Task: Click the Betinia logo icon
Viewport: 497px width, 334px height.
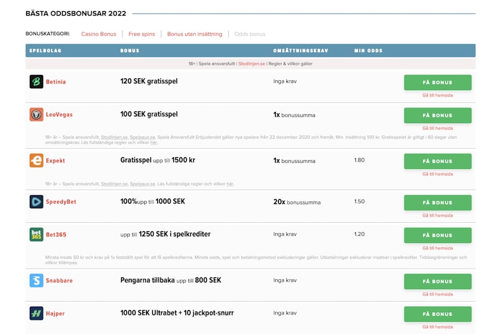Action: (36, 81)
